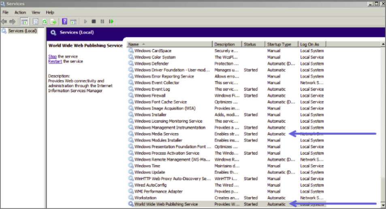Click Automatic startup type of Windows Media Services
This screenshot has width=386, height=209.
click(277, 134)
